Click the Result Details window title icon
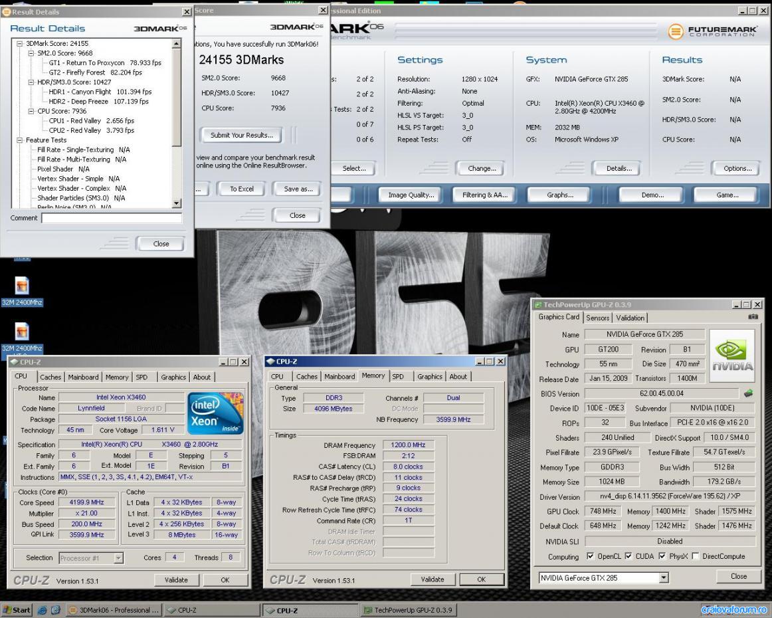Image resolution: width=772 pixels, height=618 pixels. [7, 12]
